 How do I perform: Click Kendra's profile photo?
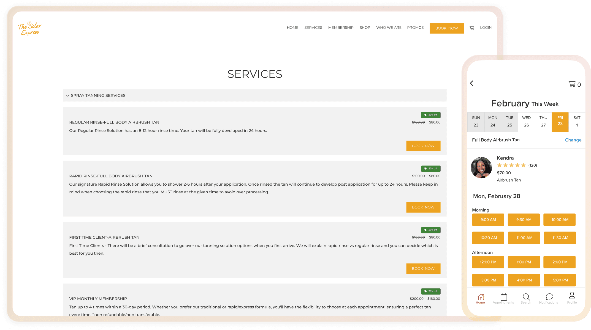tap(481, 168)
